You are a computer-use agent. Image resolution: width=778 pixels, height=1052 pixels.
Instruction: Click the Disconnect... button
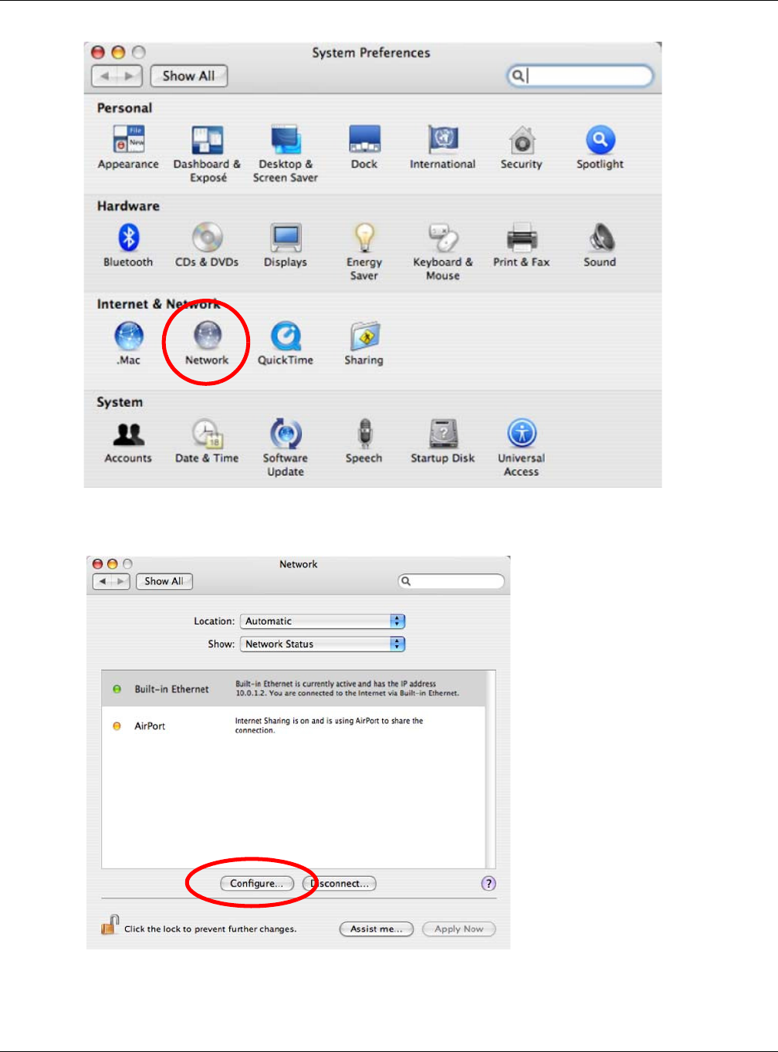340,884
